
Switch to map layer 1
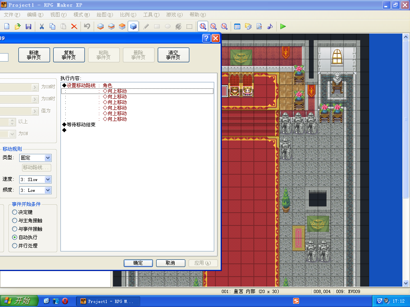100,26
